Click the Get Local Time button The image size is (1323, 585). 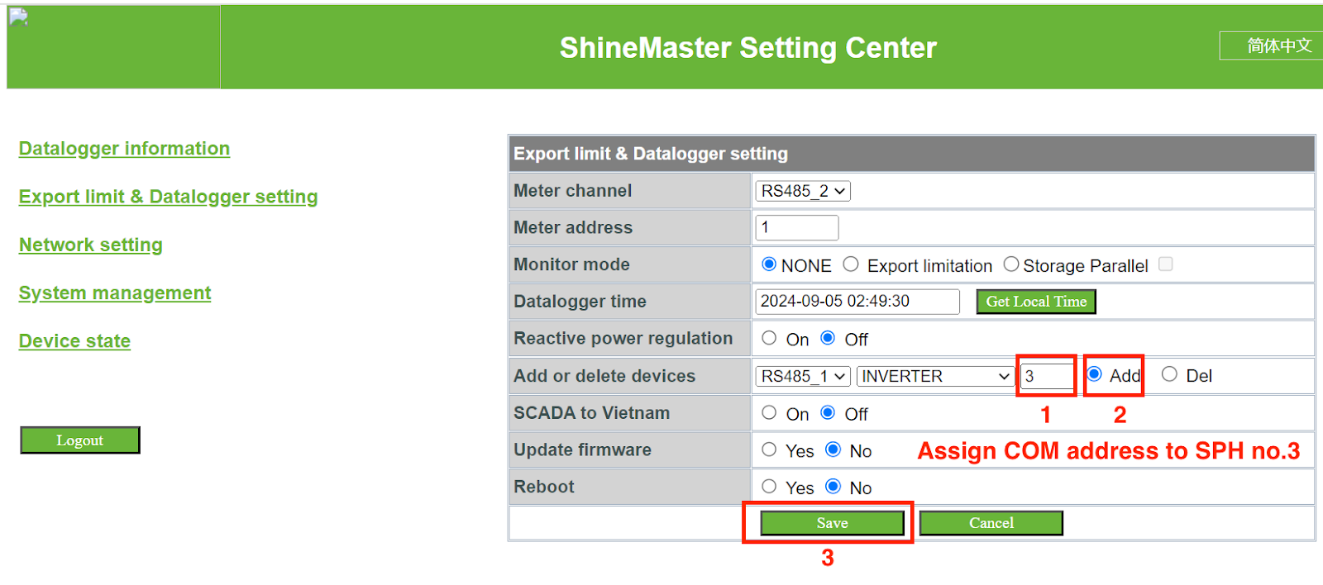1036,302
